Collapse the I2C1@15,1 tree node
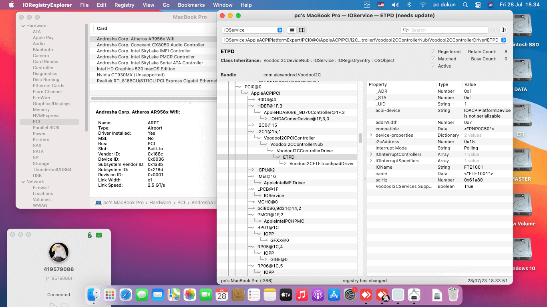The image size is (547, 307). pyautogui.click(x=253, y=132)
